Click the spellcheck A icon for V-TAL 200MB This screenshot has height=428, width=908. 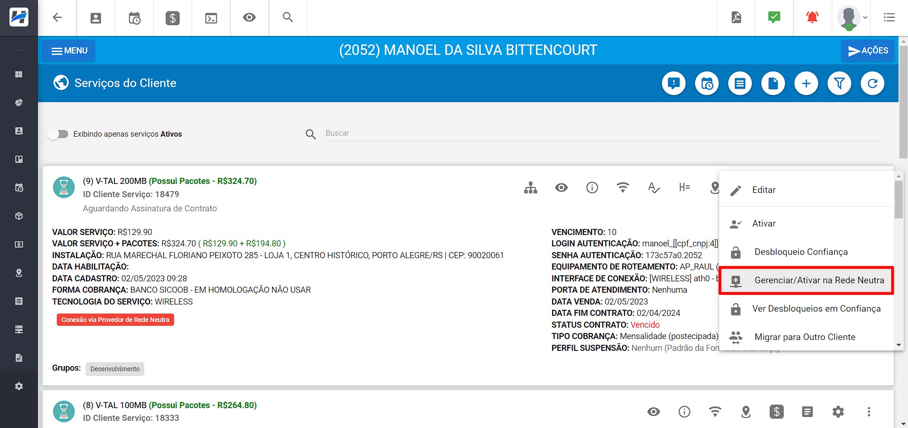pyautogui.click(x=654, y=188)
